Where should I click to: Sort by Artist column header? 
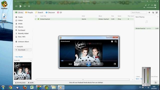click(x=83, y=16)
